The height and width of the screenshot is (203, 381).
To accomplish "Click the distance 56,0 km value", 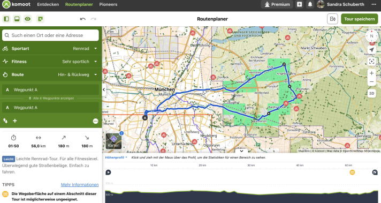I will (x=39, y=146).
